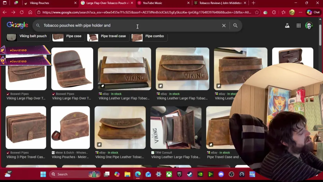The image size is (323, 182).
Task: Open File Explorer from the taskbar
Action: 127,174
